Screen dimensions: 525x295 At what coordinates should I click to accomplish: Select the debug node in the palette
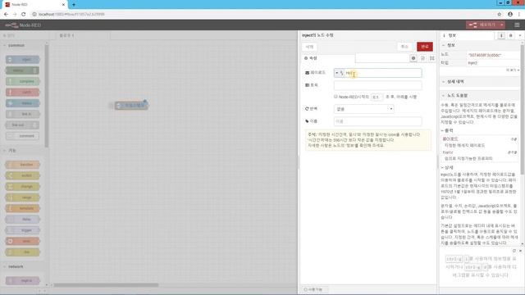[22, 70]
